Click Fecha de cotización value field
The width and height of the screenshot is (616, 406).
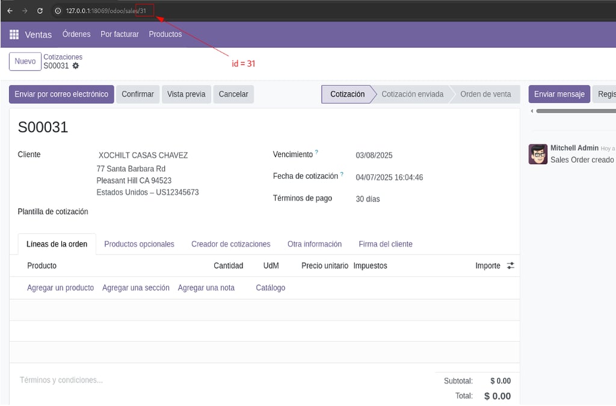[389, 177]
